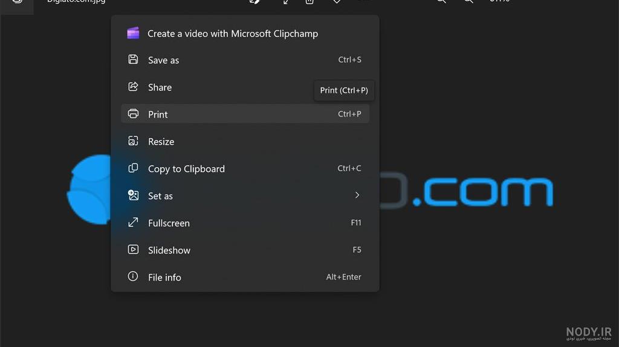Click Print in the context menu
This screenshot has width=619, height=347.
[245, 114]
